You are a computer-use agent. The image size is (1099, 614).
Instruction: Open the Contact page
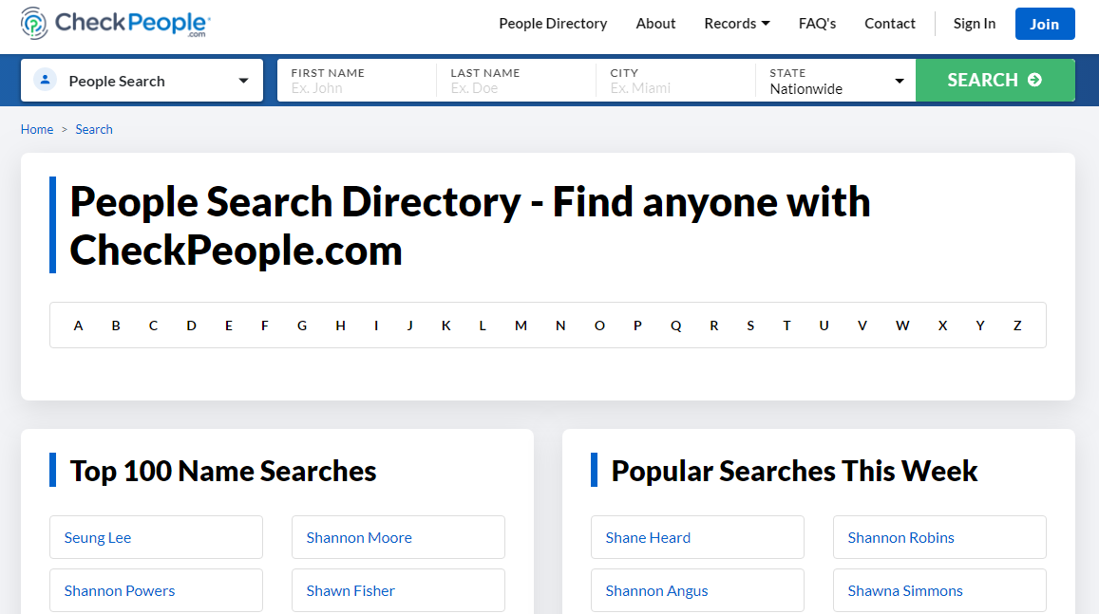889,24
